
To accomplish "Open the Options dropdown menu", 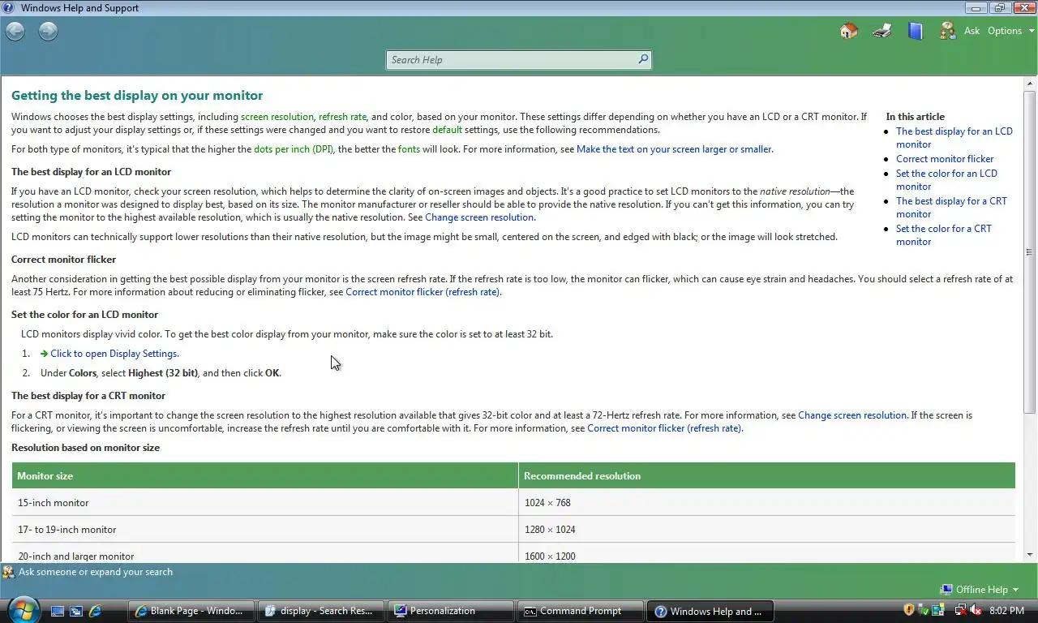I will coord(1010,31).
